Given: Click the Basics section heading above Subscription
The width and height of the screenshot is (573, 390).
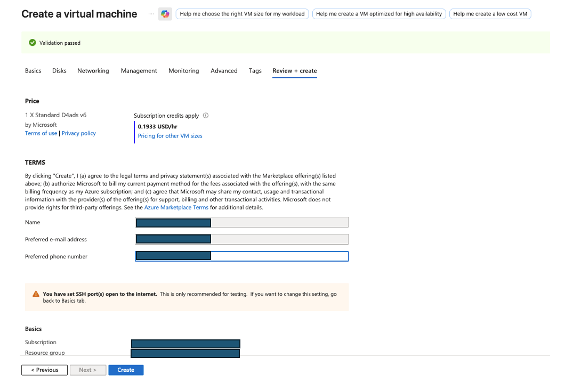Looking at the screenshot, I should click(x=33, y=329).
